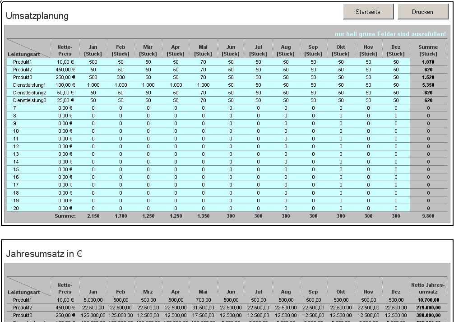Select the Dienstleistung2 name cell in Umsatzplanung

tap(29, 93)
